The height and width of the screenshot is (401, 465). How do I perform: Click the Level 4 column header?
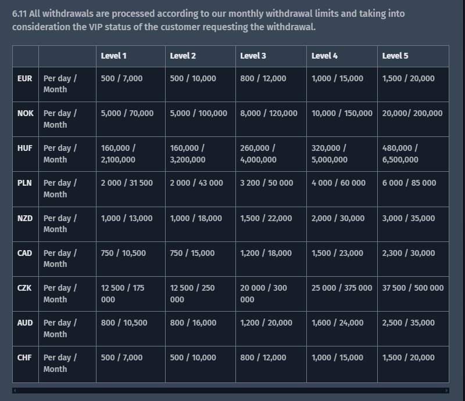coord(324,56)
